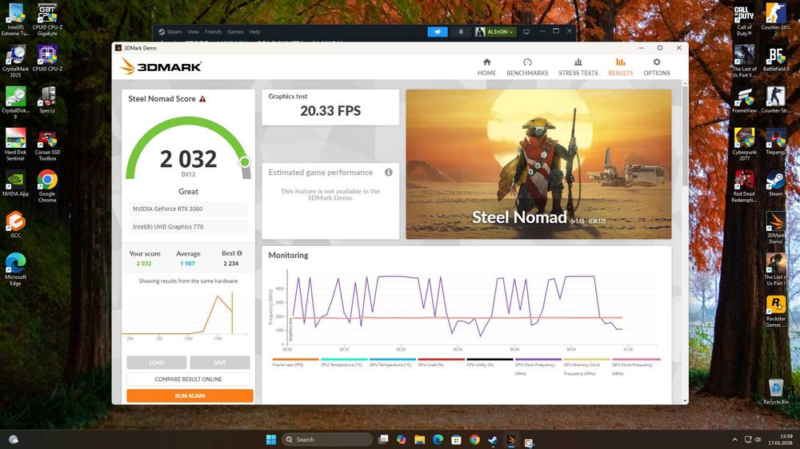Open the Friends menu in Steam window
Image resolution: width=800 pixels, height=449 pixels.
click(214, 32)
